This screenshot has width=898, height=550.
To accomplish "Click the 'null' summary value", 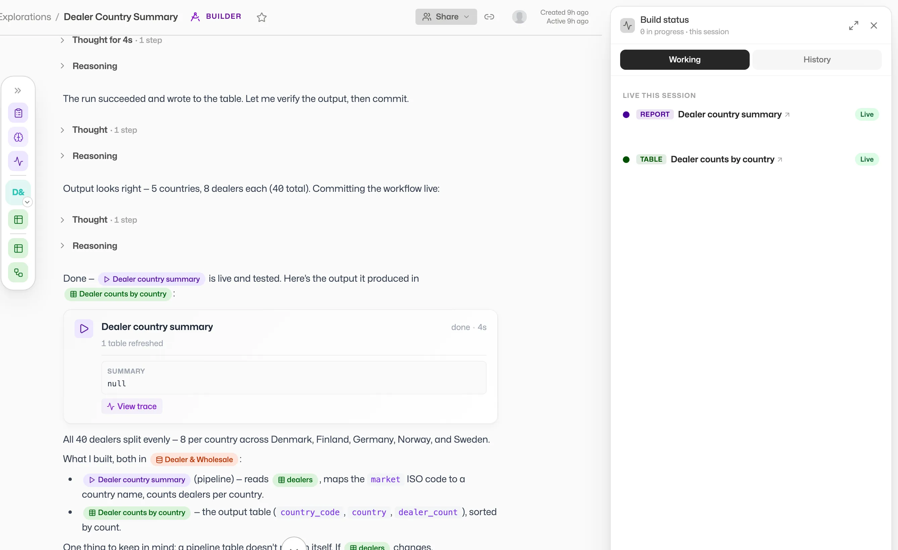I will 117,384.
